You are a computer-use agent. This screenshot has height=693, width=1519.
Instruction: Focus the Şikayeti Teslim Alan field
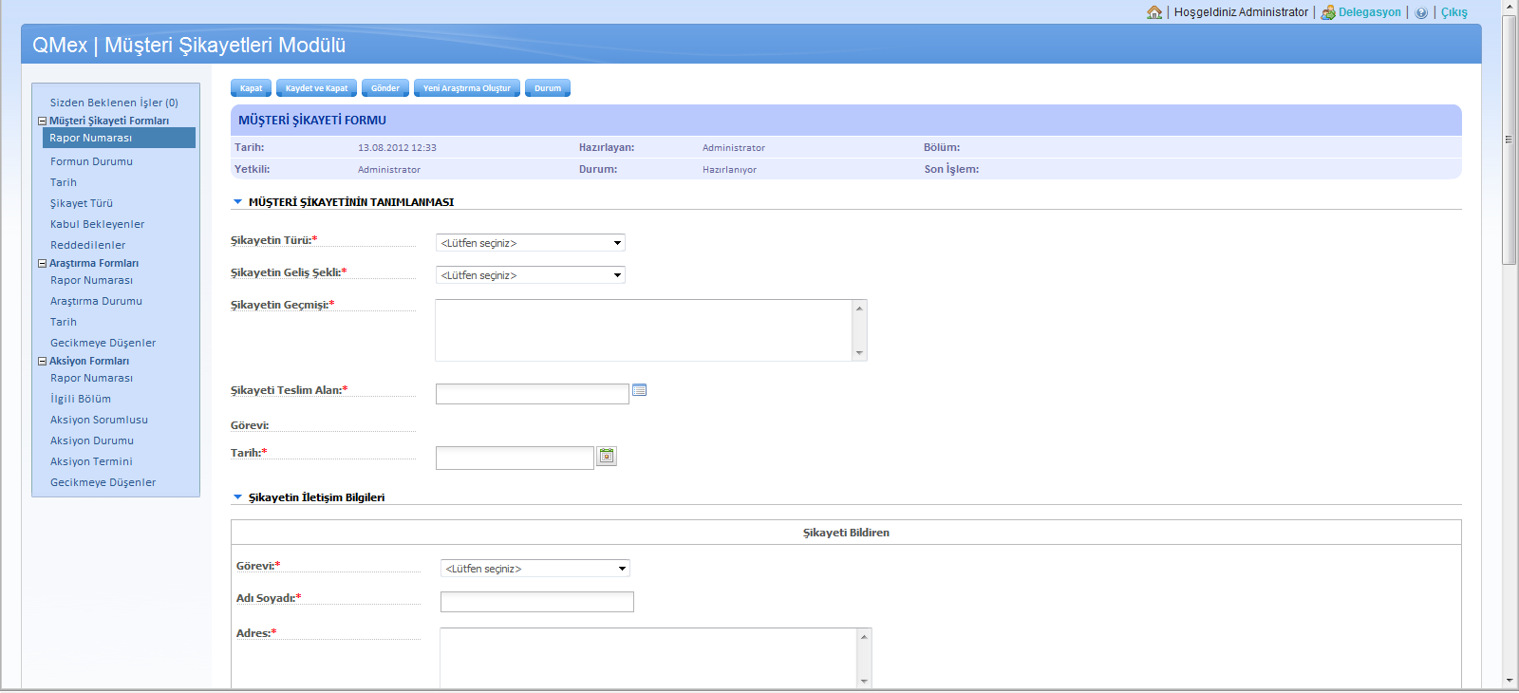533,394
